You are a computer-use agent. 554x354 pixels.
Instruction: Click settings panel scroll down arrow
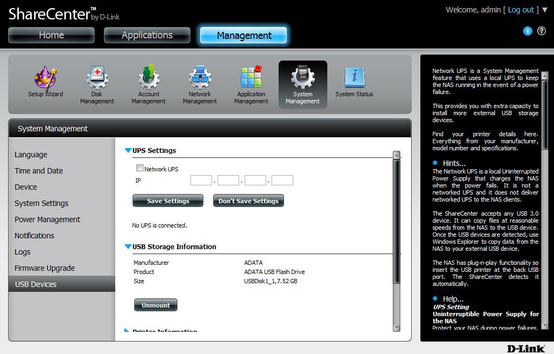point(397,328)
